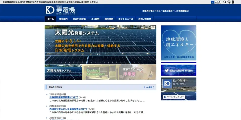Select the small font size A button
Image resolution: width=241 pixels, height=120 pixels.
212,2
